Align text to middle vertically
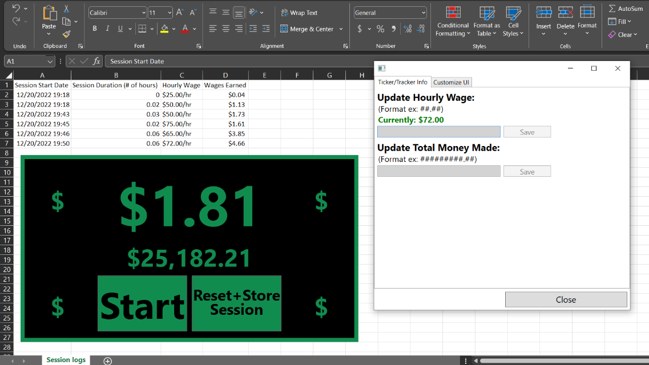Image resolution: width=649 pixels, height=365 pixels. [x=225, y=12]
